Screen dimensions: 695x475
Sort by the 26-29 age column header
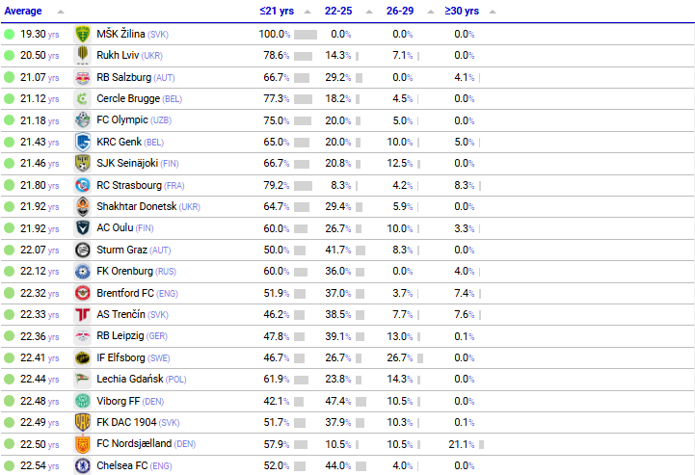[x=400, y=12]
